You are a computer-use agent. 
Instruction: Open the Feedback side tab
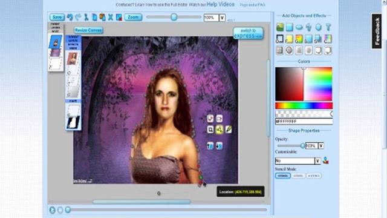pyautogui.click(x=377, y=31)
